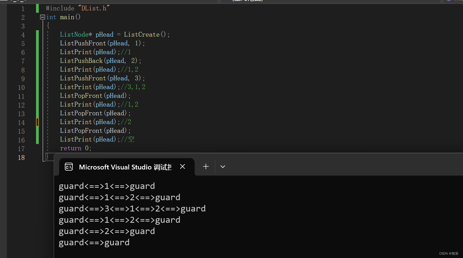Image resolution: width=463 pixels, height=258 pixels.
Task: Select the Microsoft Visual Studio debug console tab
Action: [x=127, y=167]
